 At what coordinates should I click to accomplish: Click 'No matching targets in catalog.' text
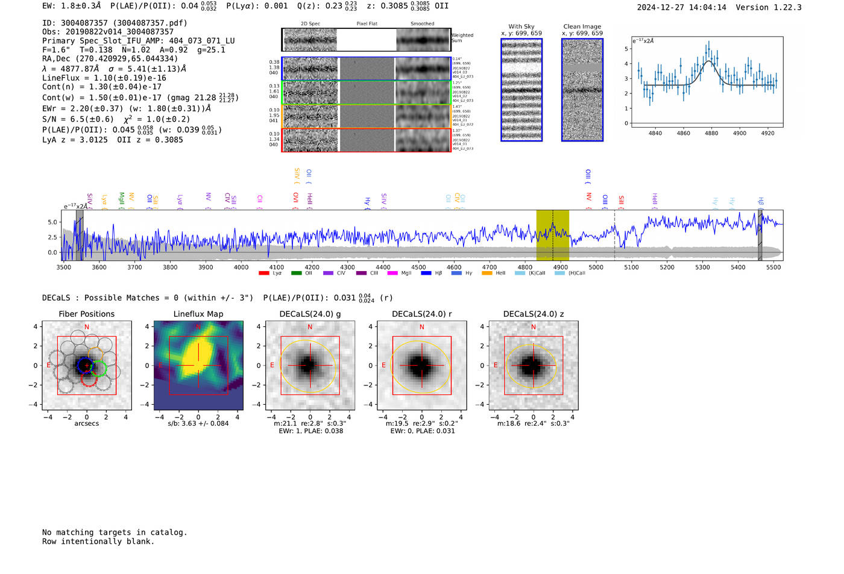tap(115, 532)
